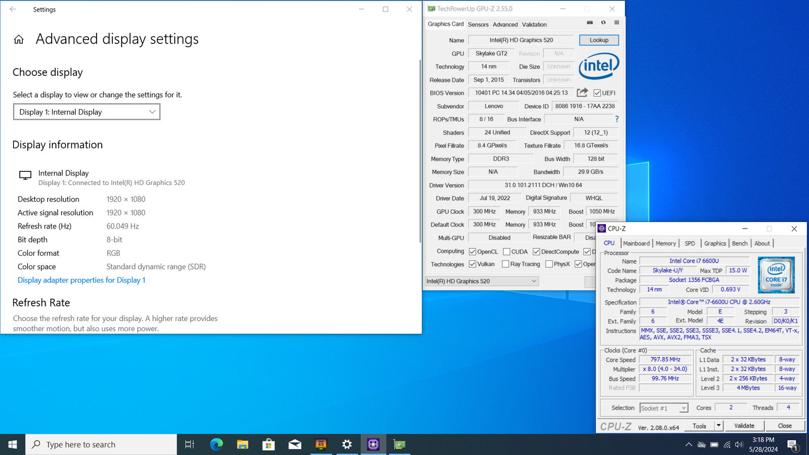Switch to the Advanced tab in GPU-Z
The height and width of the screenshot is (455, 809).
pyautogui.click(x=505, y=24)
